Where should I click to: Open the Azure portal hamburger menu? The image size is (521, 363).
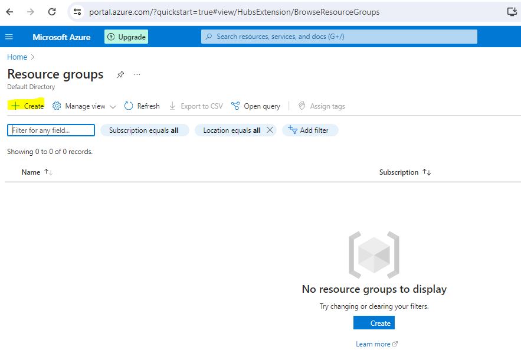9,37
